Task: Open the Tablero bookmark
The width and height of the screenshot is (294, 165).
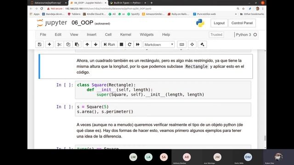Action: (74, 14)
